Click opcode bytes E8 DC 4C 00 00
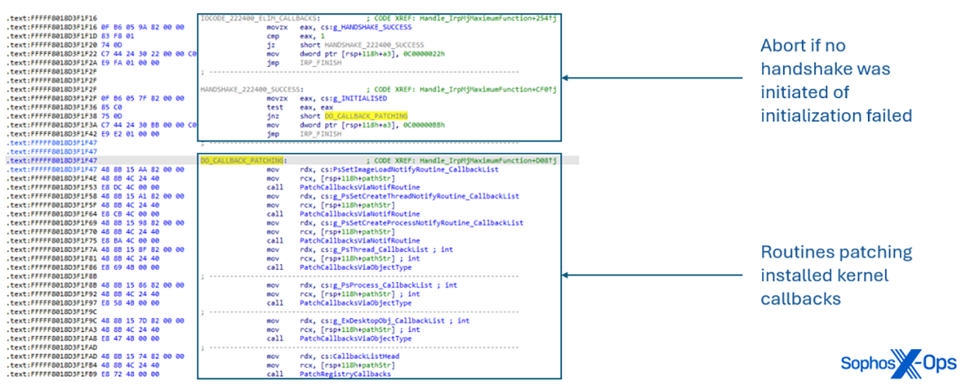This screenshot has height=385, width=966. click(x=130, y=187)
